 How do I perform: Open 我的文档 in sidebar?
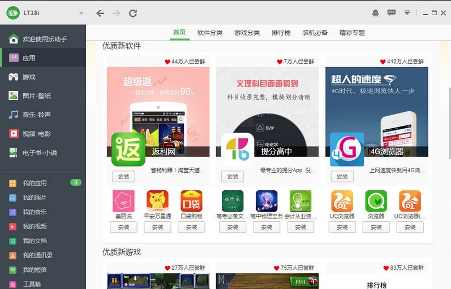point(43,241)
